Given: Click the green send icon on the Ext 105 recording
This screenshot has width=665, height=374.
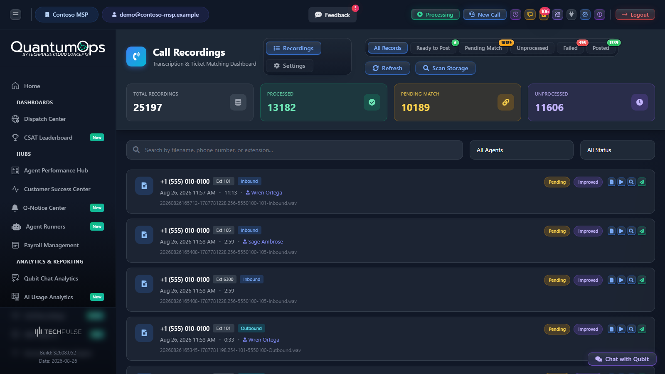Looking at the screenshot, I should point(642,231).
